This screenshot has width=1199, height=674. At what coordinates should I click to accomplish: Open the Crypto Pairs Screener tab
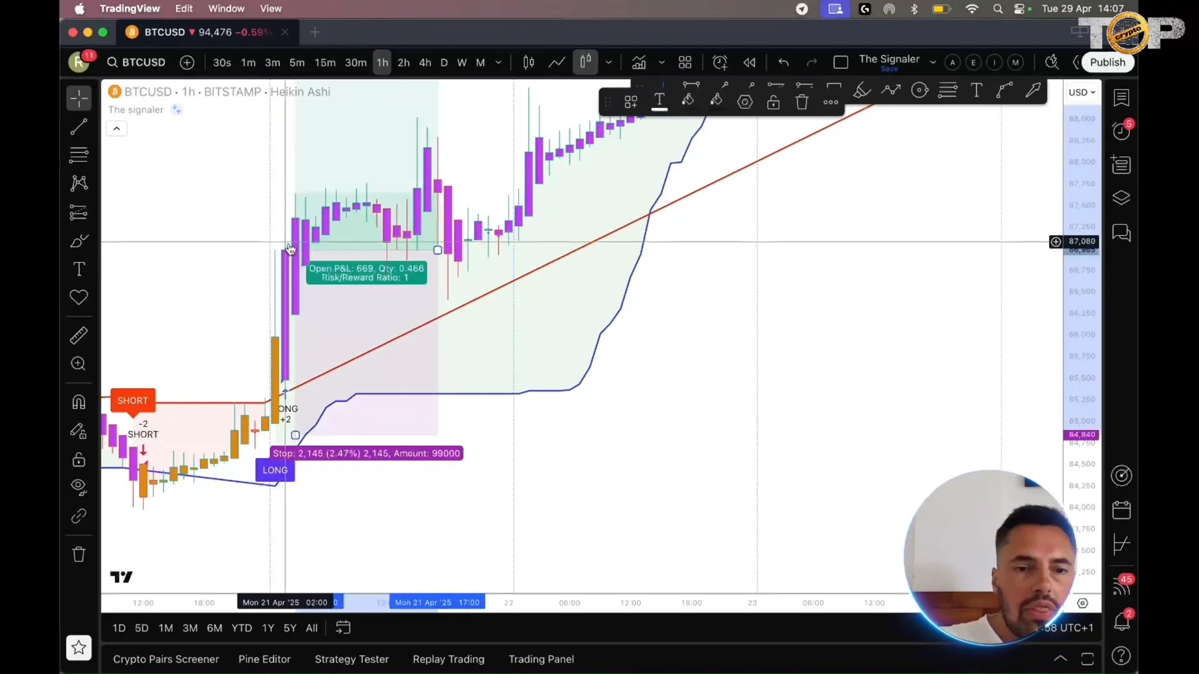[x=166, y=659]
